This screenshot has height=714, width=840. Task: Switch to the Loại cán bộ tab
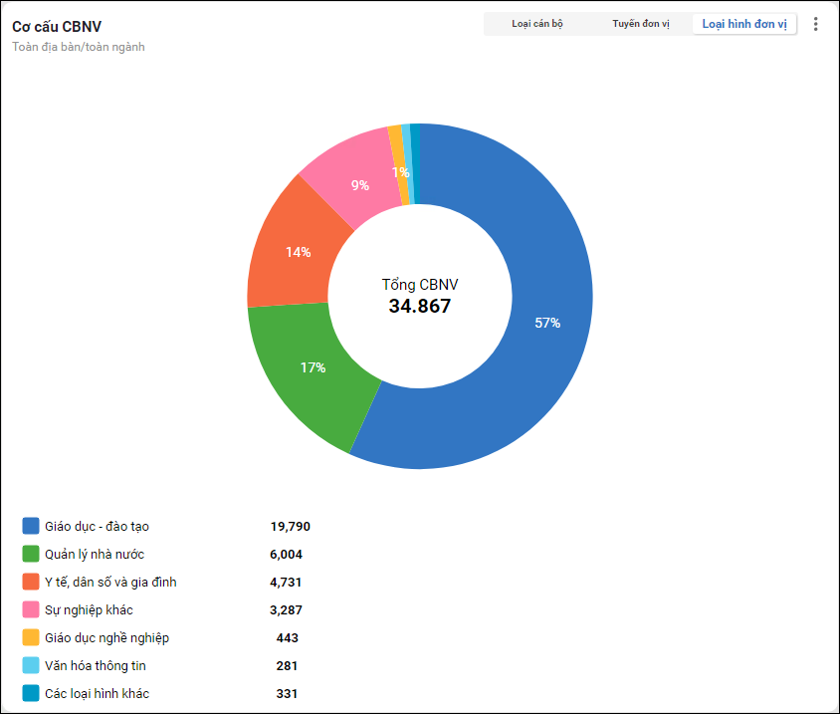point(537,24)
